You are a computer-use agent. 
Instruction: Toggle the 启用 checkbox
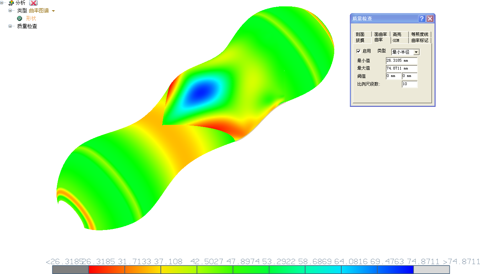pos(358,51)
